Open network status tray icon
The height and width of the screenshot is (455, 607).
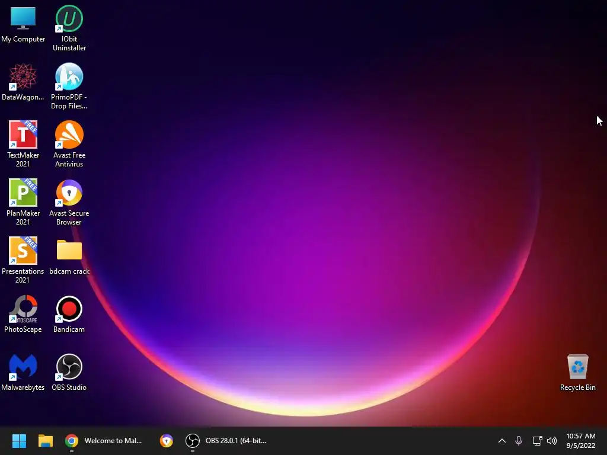coord(537,441)
